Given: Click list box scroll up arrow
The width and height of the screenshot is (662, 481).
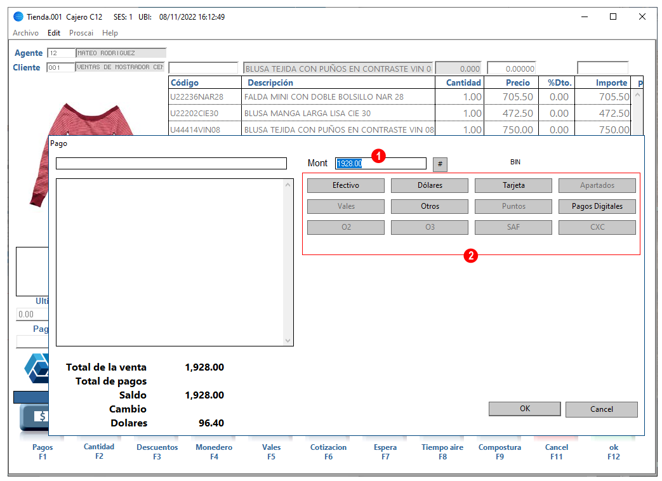Looking at the screenshot, I should coord(288,185).
